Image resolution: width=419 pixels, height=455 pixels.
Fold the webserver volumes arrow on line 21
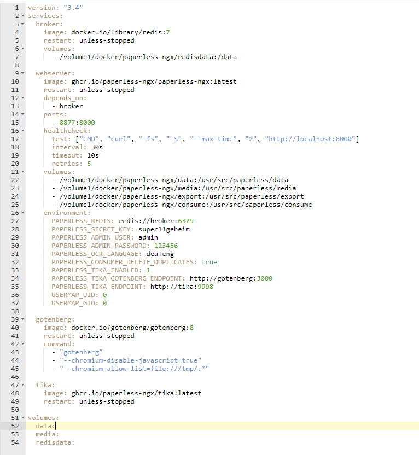coord(22,172)
